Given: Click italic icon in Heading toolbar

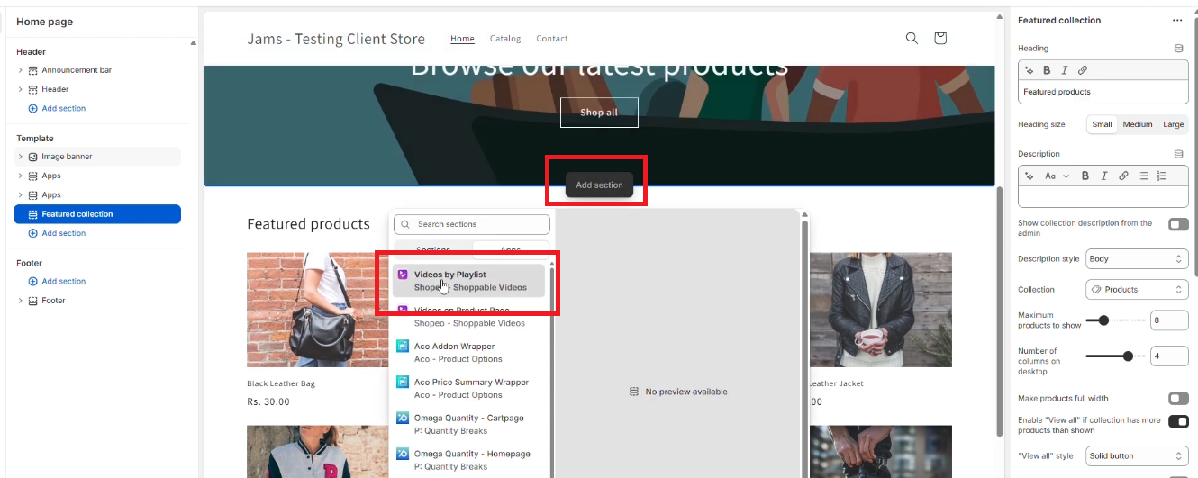Looking at the screenshot, I should pos(1065,70).
